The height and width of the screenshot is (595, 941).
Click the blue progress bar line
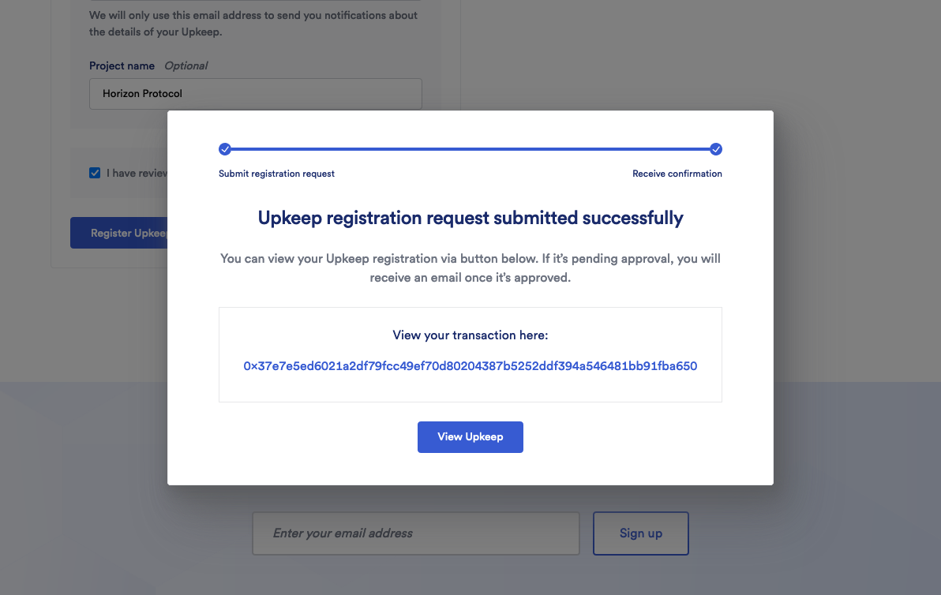[470, 149]
